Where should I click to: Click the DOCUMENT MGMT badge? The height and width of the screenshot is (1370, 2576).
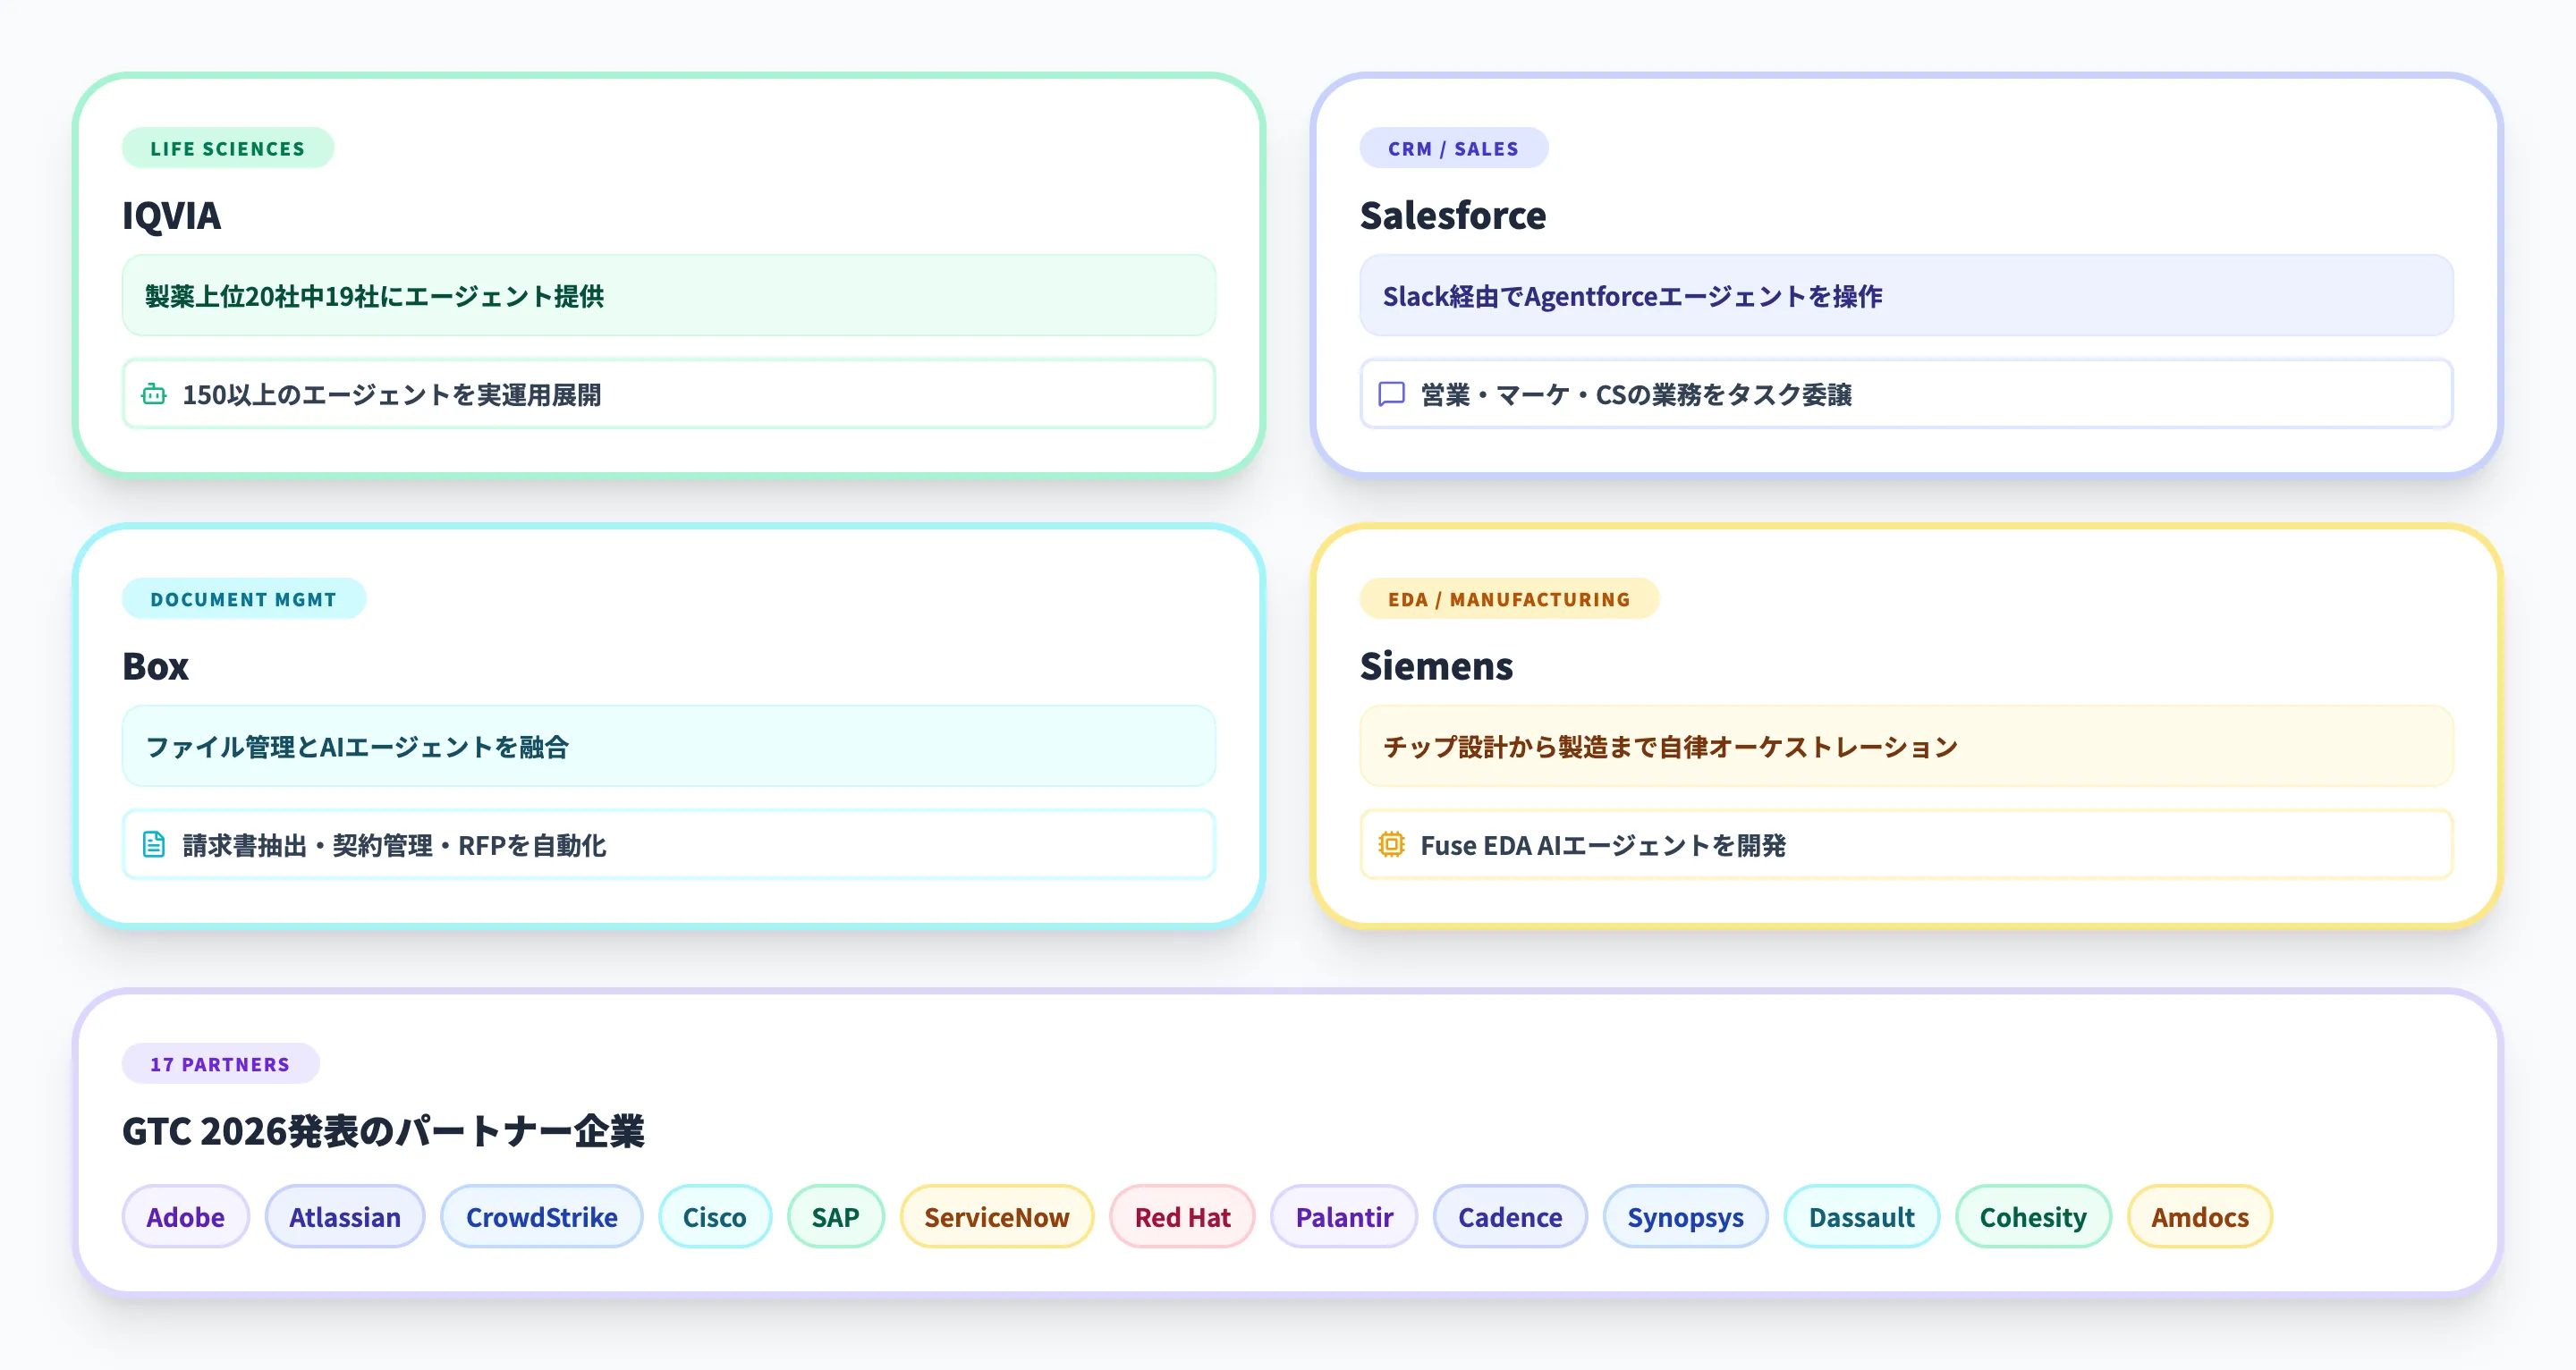point(243,599)
